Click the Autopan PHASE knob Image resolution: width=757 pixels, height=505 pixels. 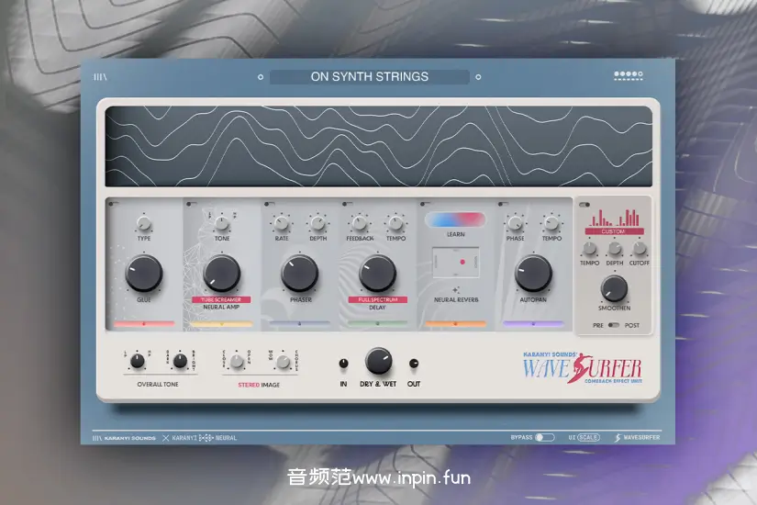click(x=515, y=223)
